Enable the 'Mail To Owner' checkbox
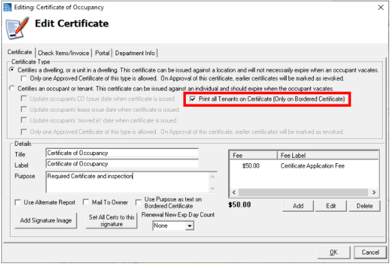 click(86, 202)
